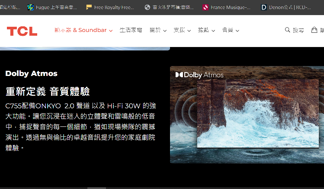324x189 pixels.
Task: Click the ocean wave cliff image
Action: (258, 113)
